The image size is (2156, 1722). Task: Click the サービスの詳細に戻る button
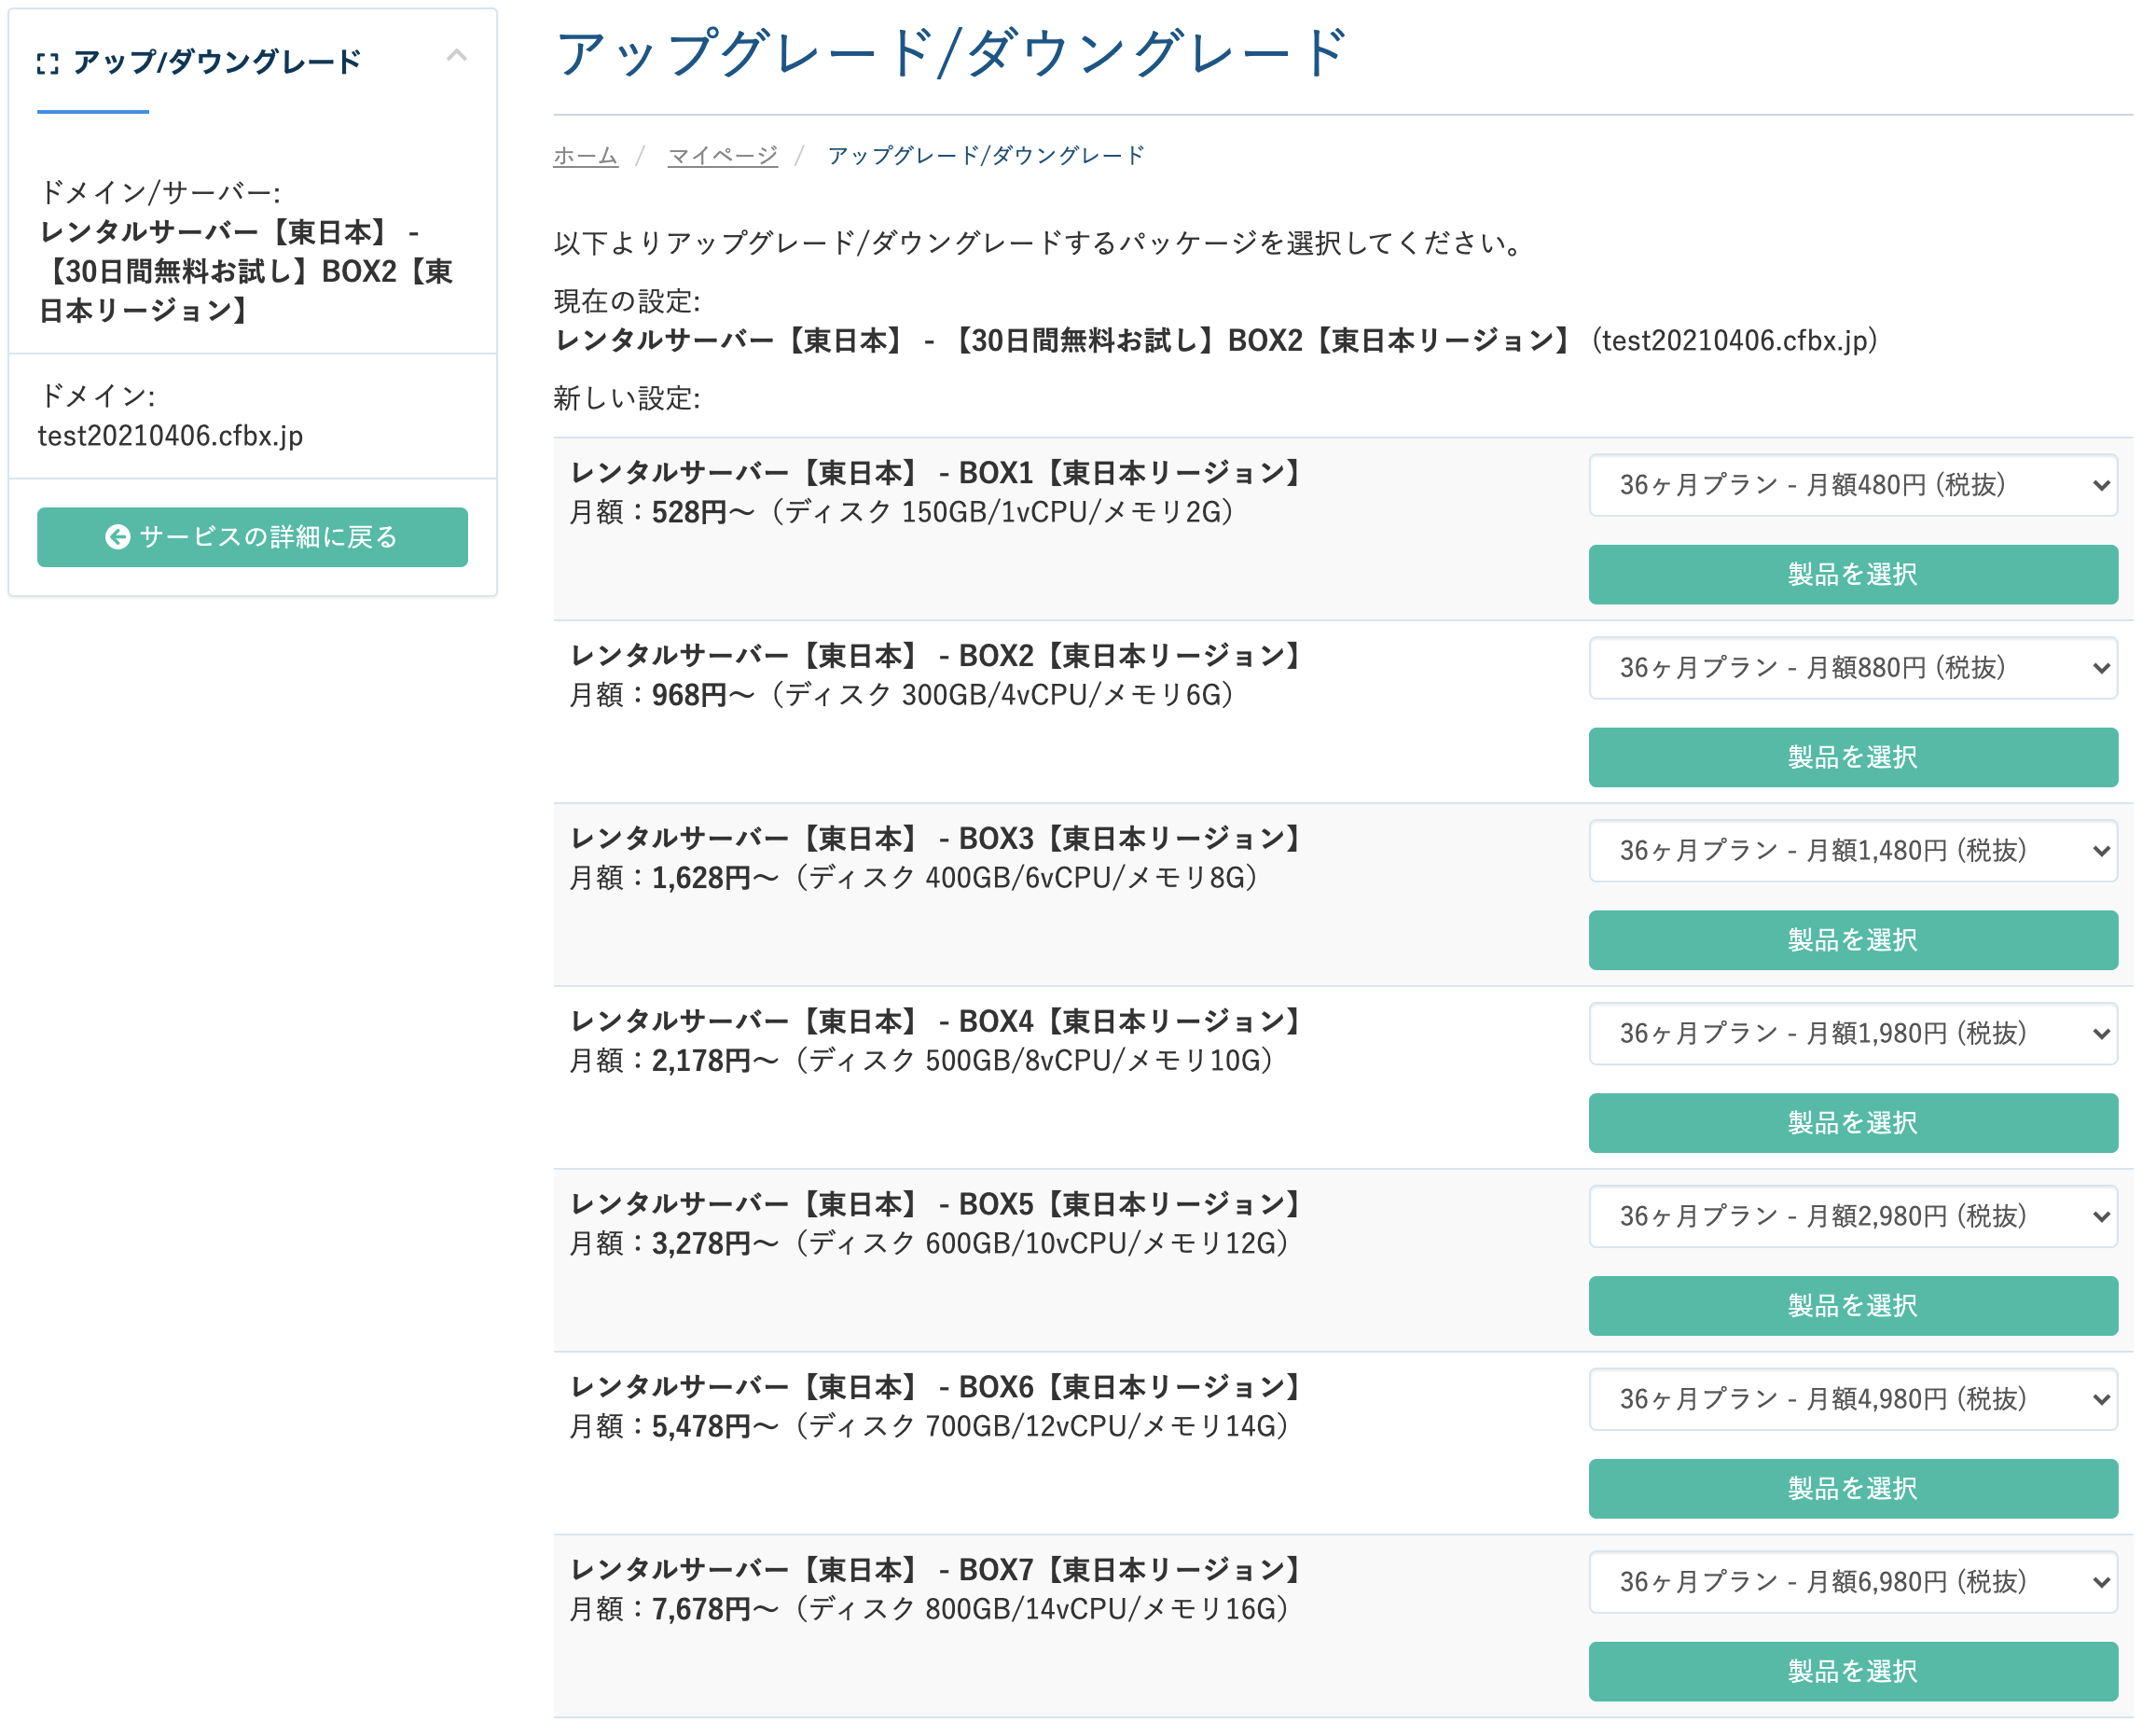tap(252, 537)
